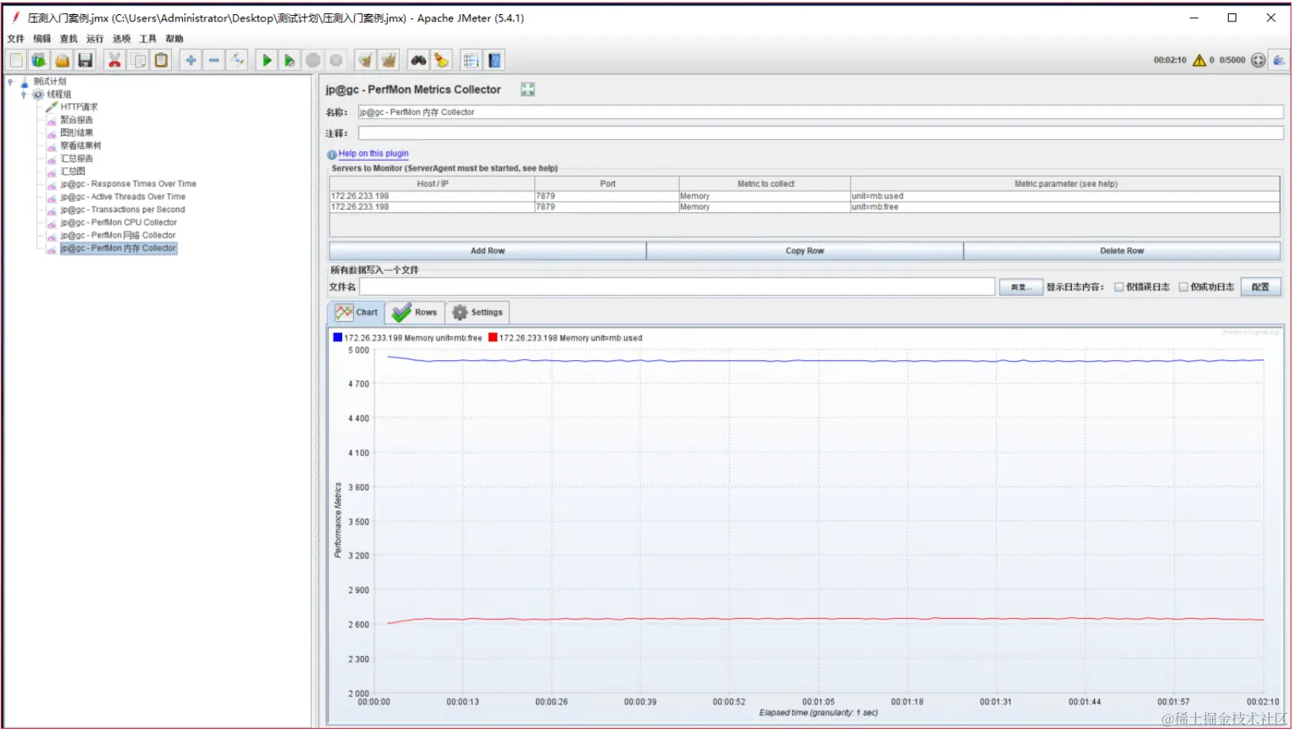Select the HTTP请求 tree item
The height and width of the screenshot is (732, 1293).
coord(79,107)
